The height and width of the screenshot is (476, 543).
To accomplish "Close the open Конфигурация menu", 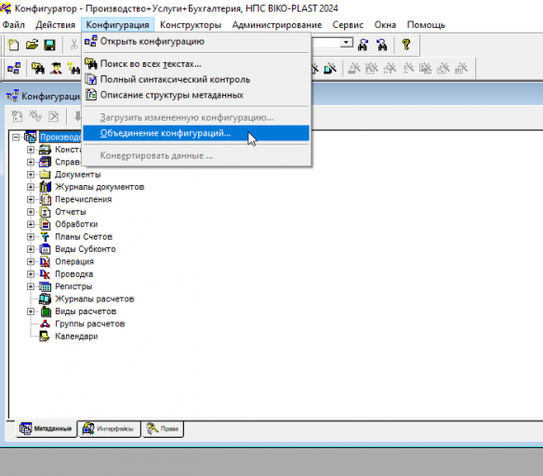I will [117, 25].
